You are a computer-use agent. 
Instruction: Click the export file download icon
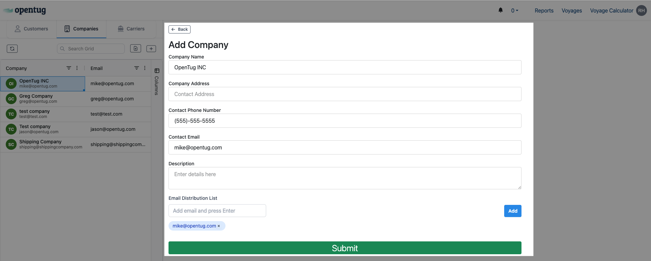tap(136, 49)
